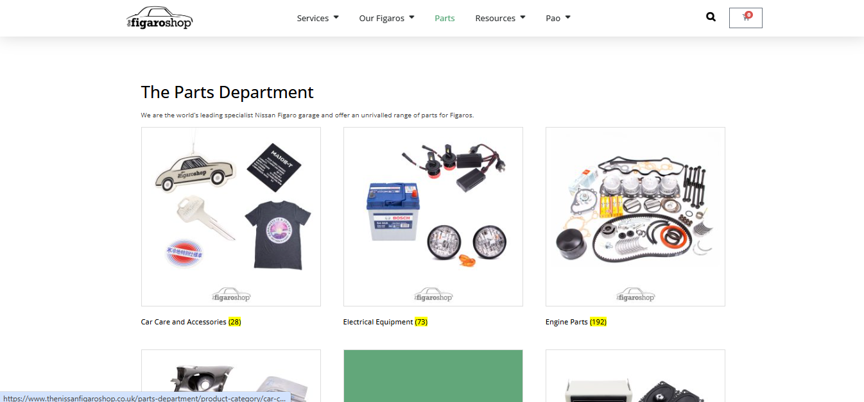Expand the Pao dropdown arrow

pos(567,17)
